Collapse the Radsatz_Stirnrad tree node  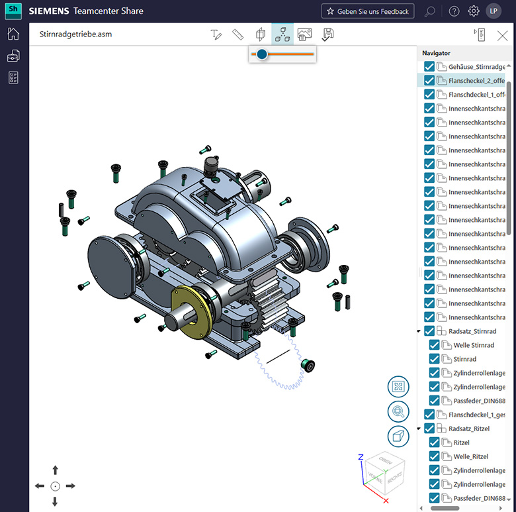click(x=419, y=331)
